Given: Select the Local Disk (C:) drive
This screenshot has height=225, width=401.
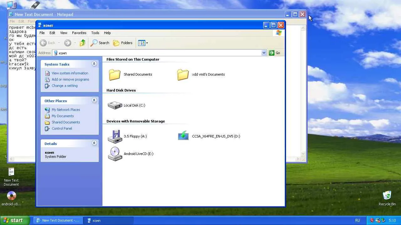Looking at the screenshot, I should (127, 105).
